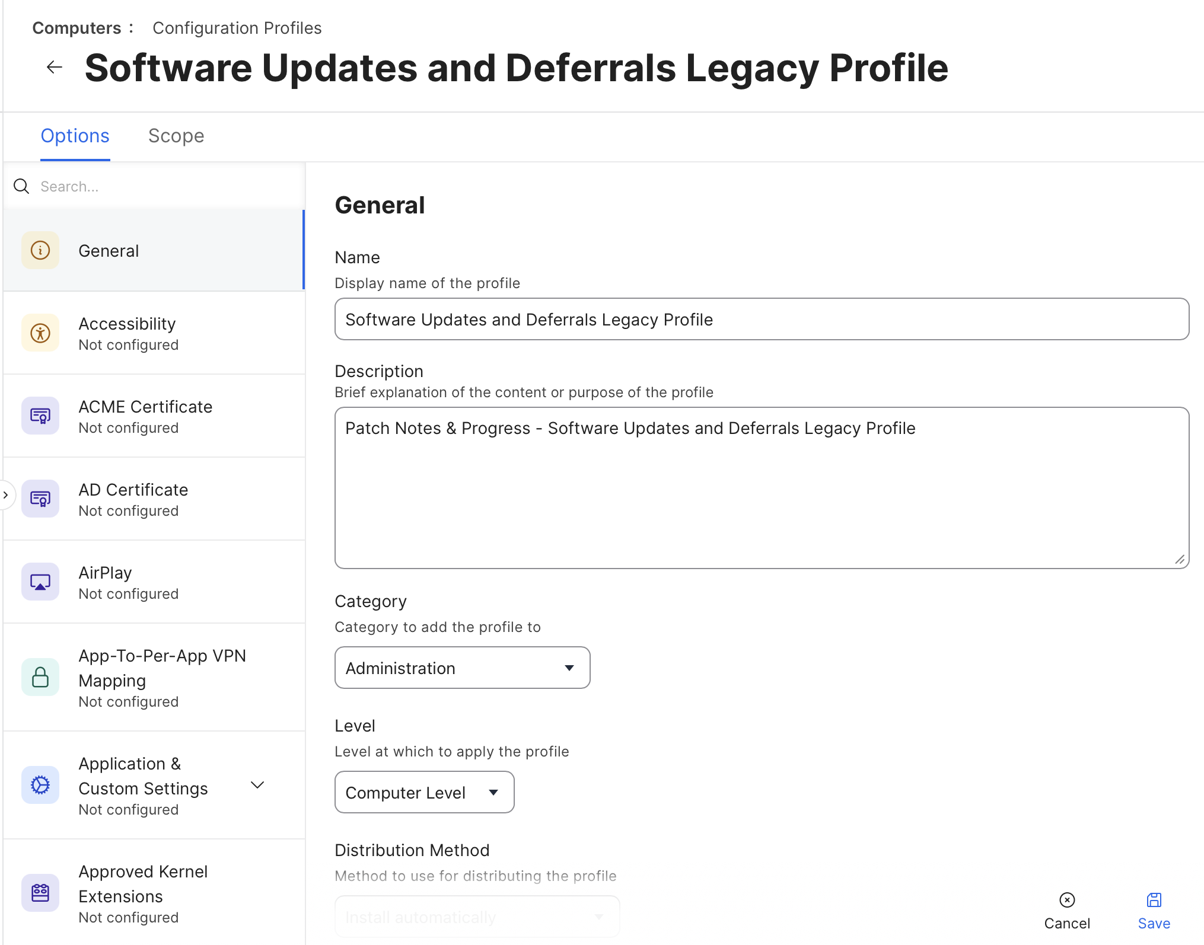Expand the collapsed left navigation arrow
1204x945 pixels.
point(5,495)
